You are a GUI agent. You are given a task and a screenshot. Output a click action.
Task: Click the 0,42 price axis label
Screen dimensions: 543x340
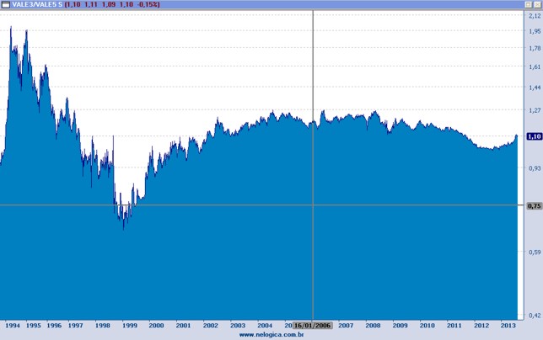click(x=533, y=316)
